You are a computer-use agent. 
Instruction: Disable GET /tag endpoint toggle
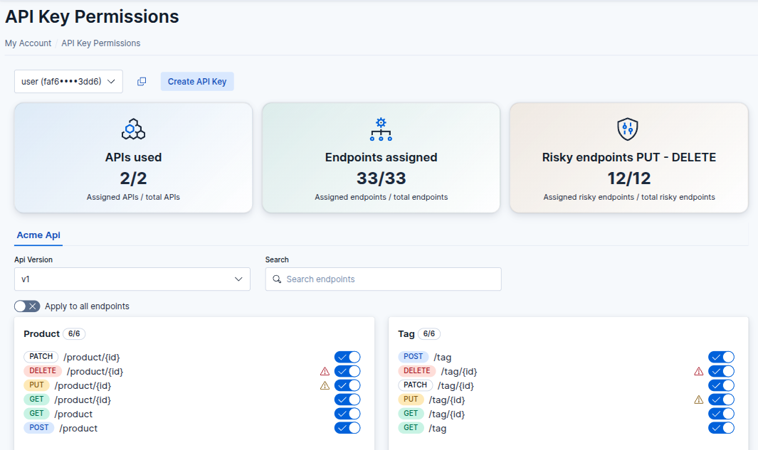[721, 428]
